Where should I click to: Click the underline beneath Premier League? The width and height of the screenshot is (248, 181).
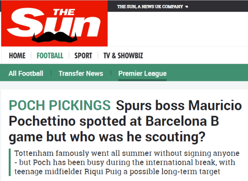(142, 80)
